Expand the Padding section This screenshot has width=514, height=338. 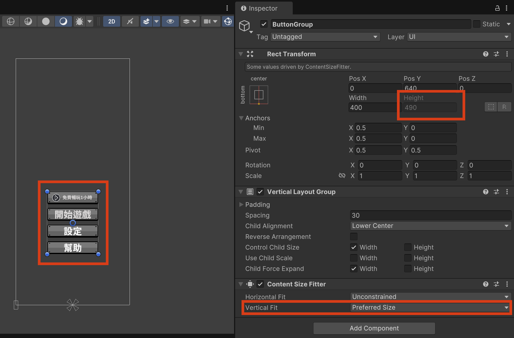241,205
